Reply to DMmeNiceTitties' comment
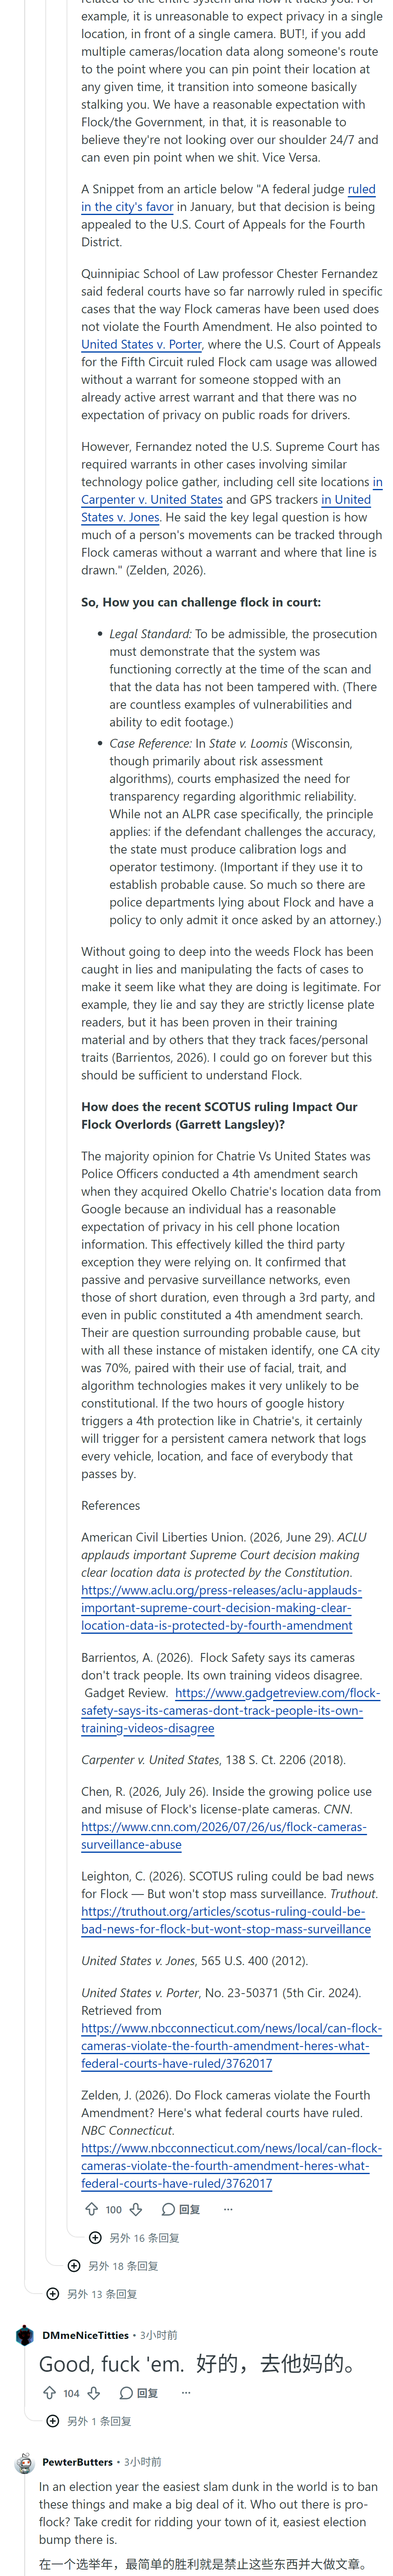This screenshot has width=393, height=2576. [139, 2393]
